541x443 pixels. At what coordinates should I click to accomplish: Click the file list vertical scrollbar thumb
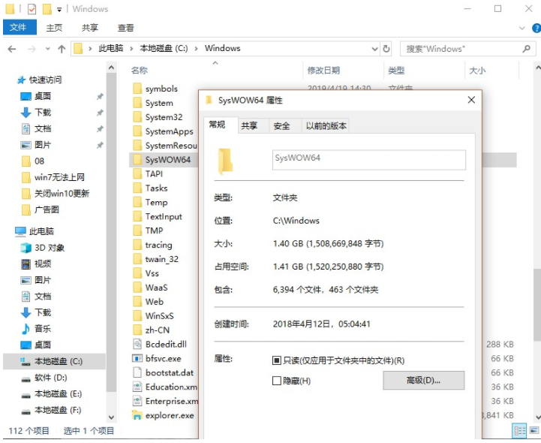[537, 306]
